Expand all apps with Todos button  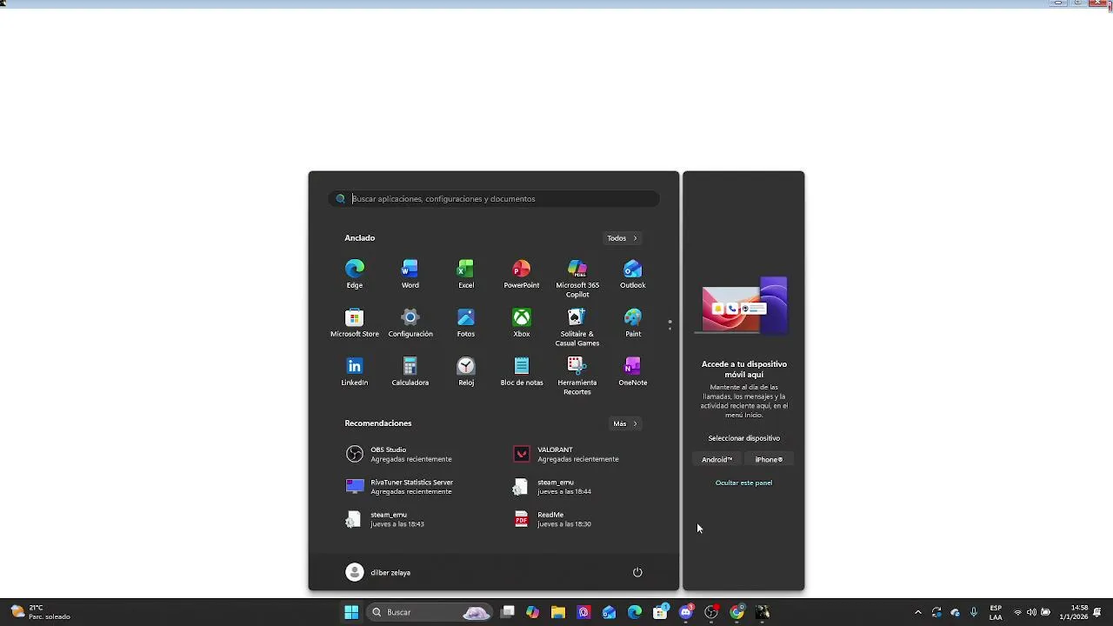pos(622,238)
